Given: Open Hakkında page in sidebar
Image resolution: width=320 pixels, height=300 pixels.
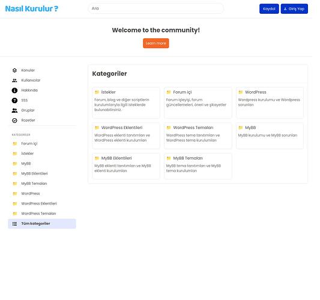Looking at the screenshot, I should (x=42, y=91).
